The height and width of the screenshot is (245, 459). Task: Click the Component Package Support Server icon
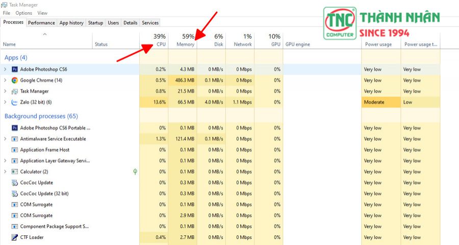click(x=15, y=226)
